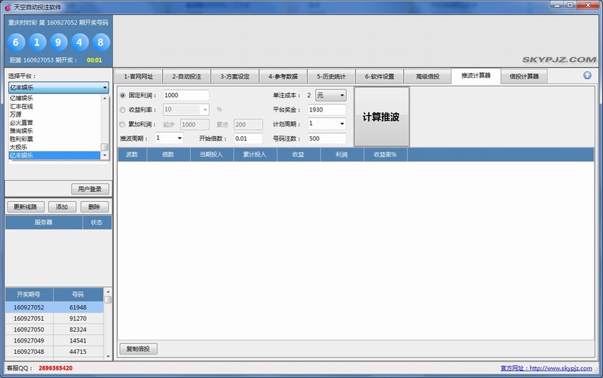The width and height of the screenshot is (603, 378).
Task: Select the 固定利润 radio button
Action: (123, 96)
